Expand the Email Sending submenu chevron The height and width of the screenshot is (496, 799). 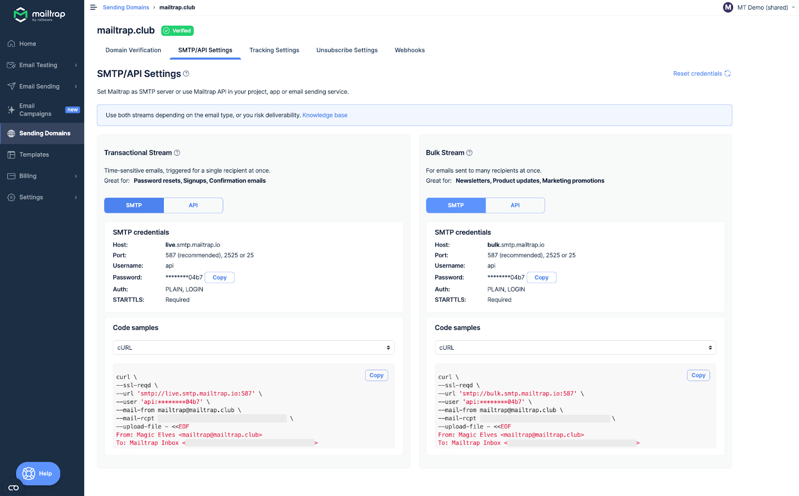point(76,86)
